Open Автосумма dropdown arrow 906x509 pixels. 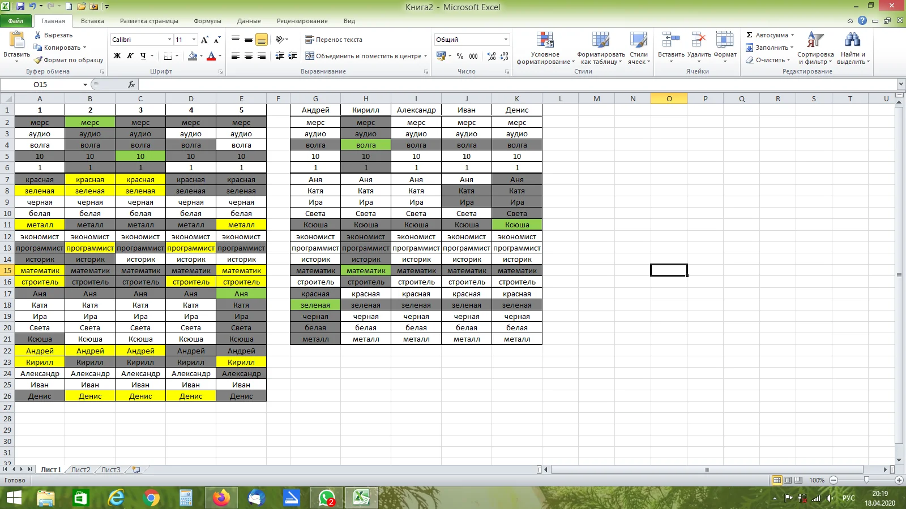pyautogui.click(x=792, y=35)
